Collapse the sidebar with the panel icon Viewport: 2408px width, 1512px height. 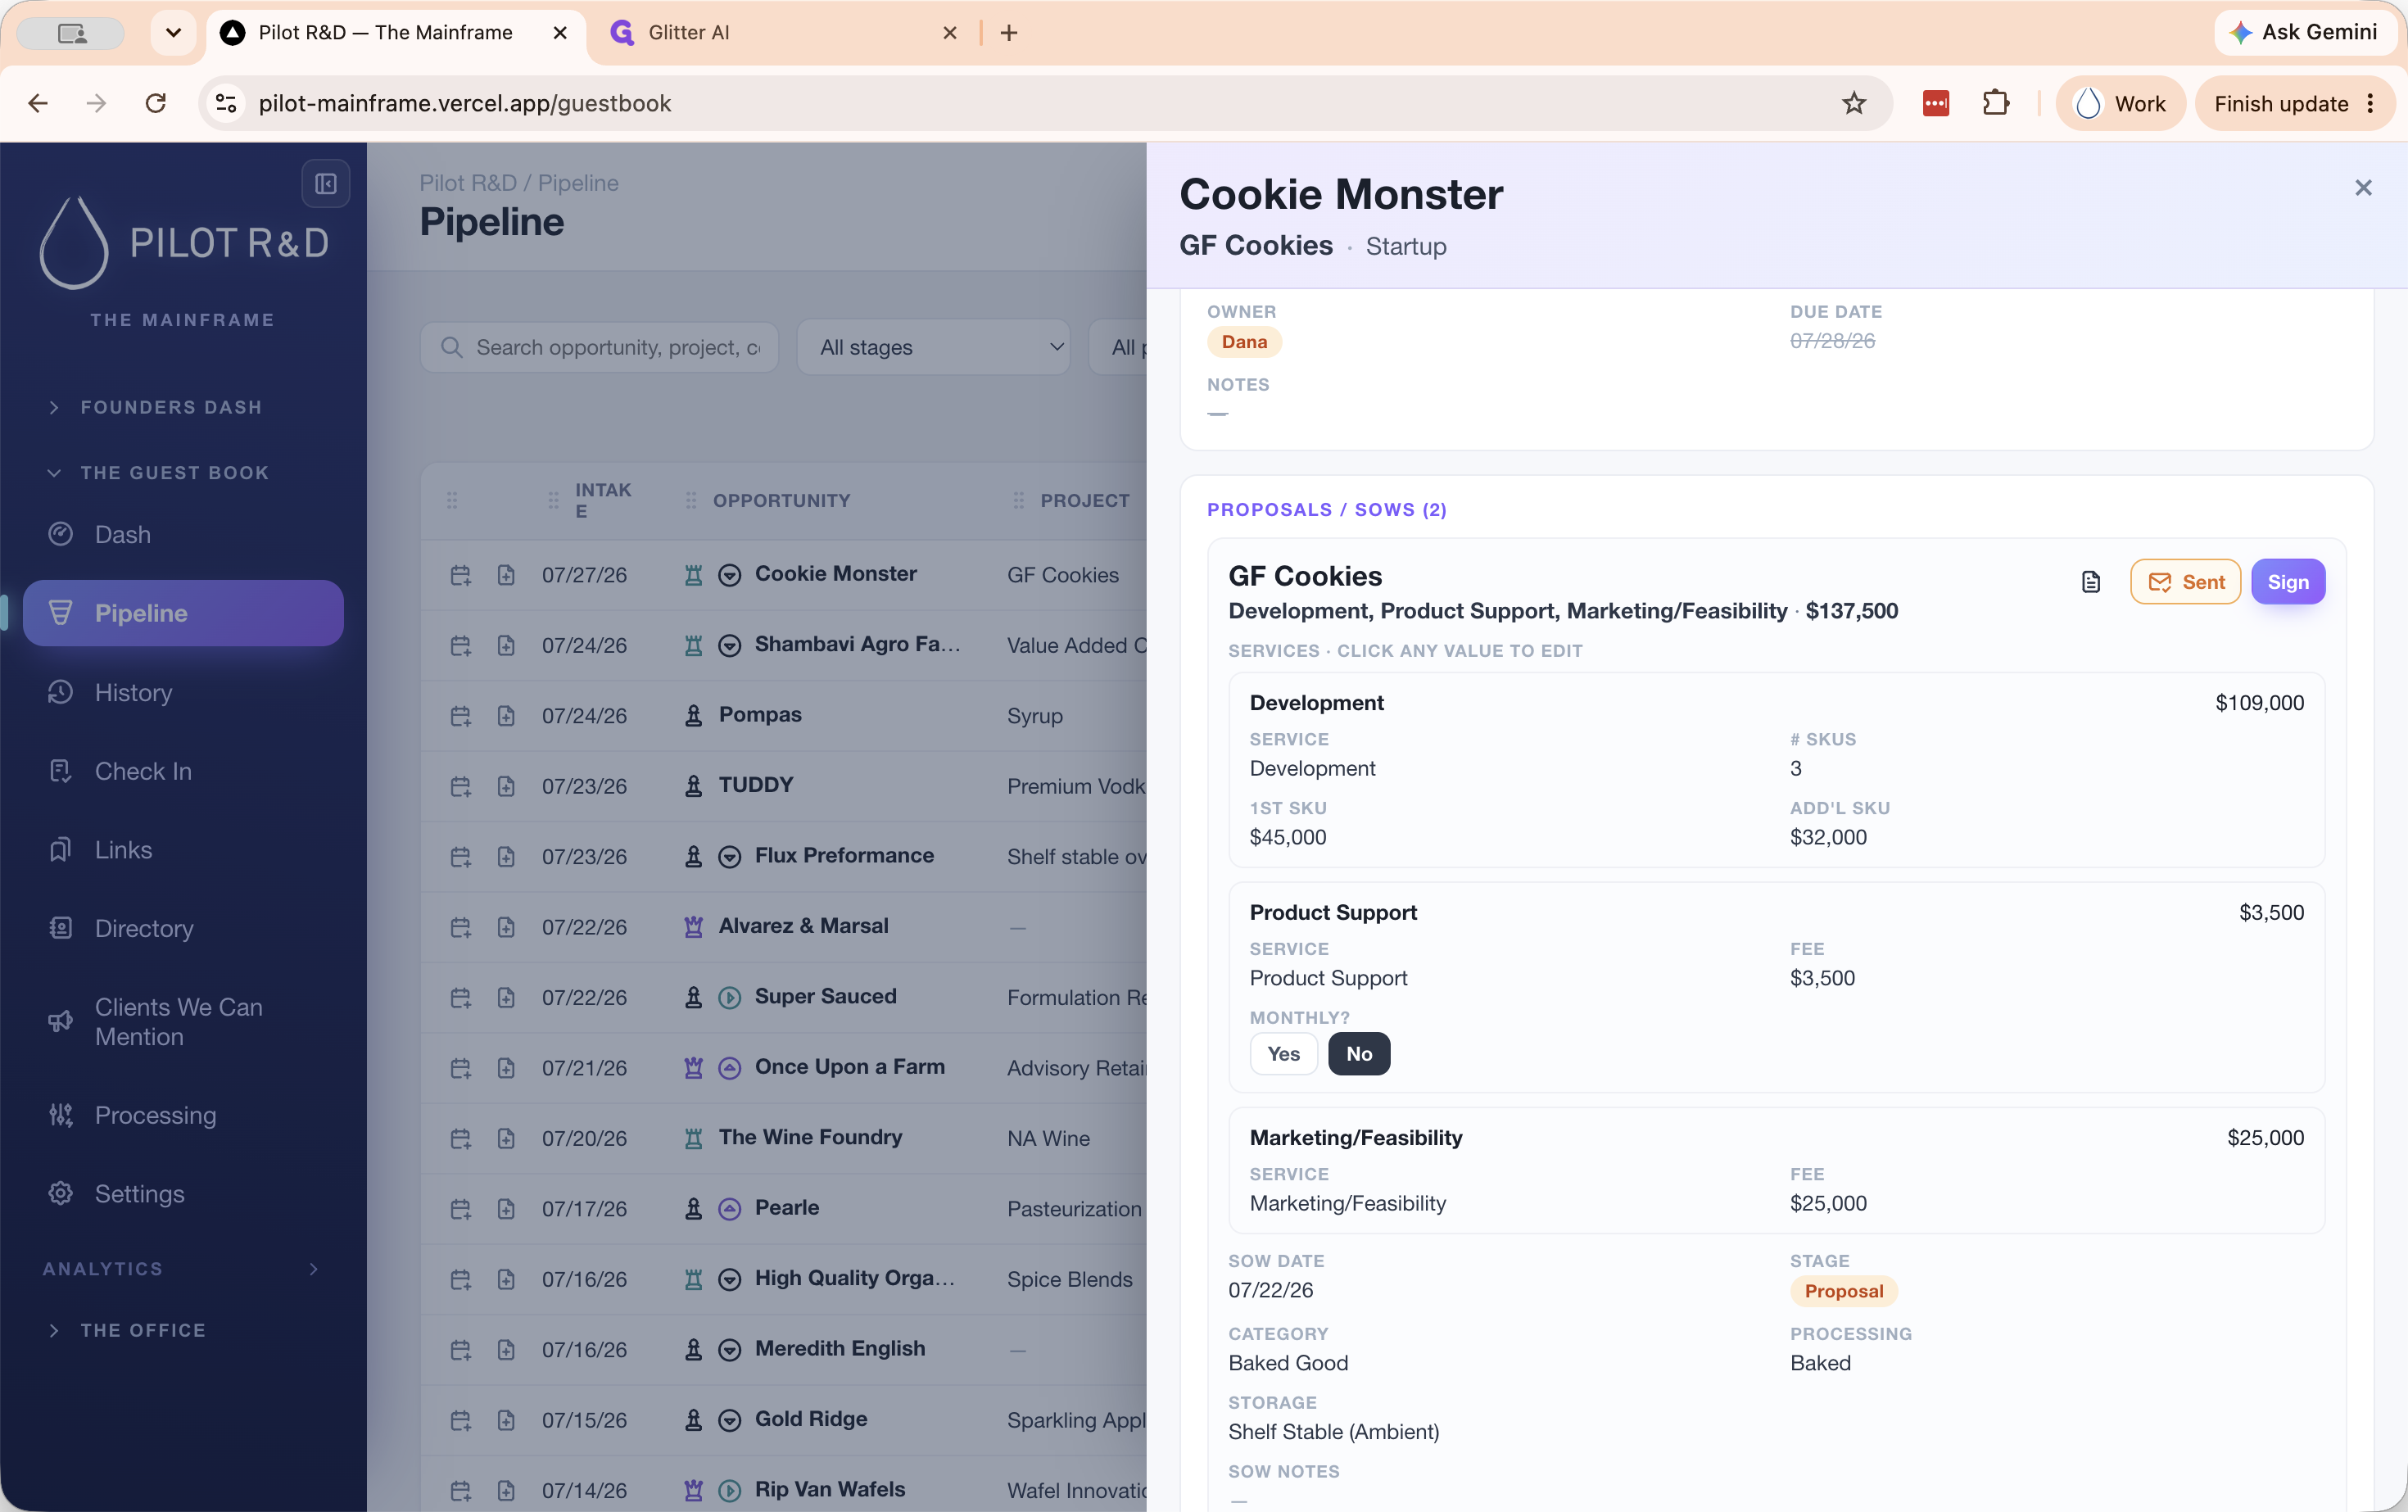326,184
